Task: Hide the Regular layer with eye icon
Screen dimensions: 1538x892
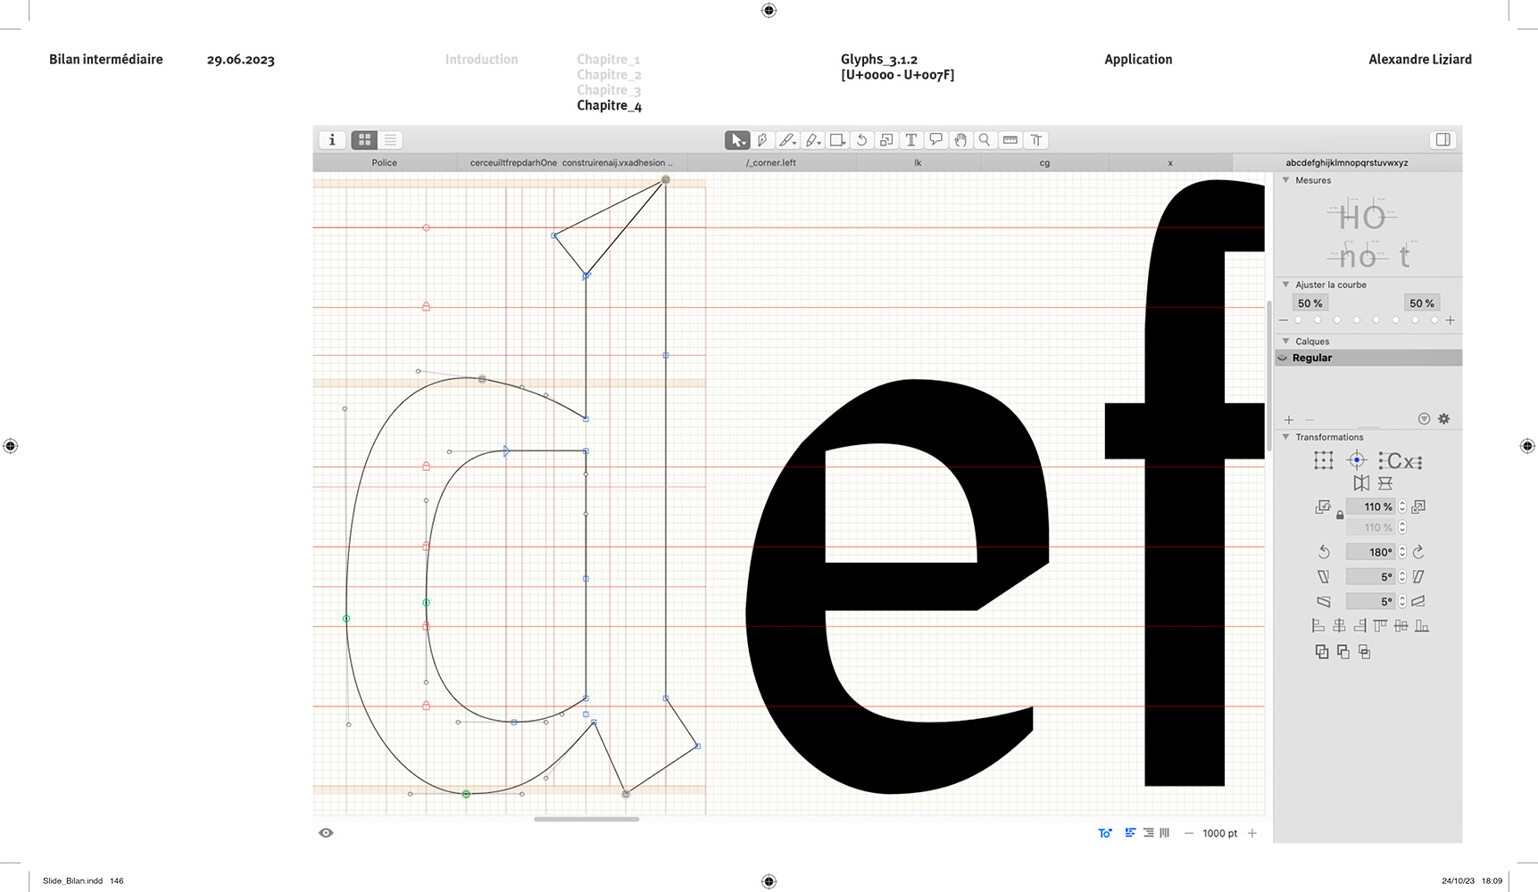Action: coord(1284,358)
